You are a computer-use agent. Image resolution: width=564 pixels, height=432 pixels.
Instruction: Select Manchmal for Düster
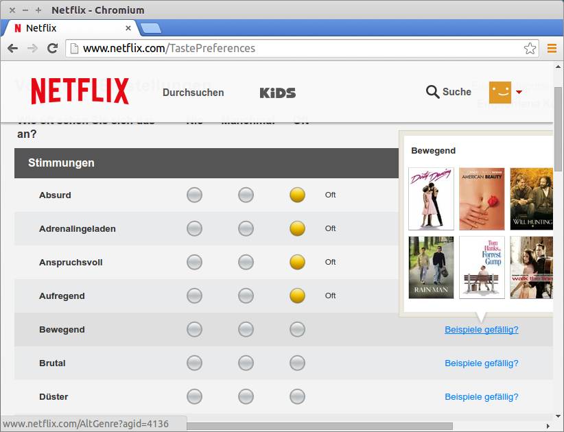pos(246,397)
